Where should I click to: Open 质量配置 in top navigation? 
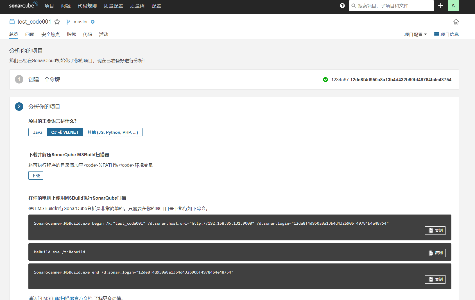click(113, 6)
